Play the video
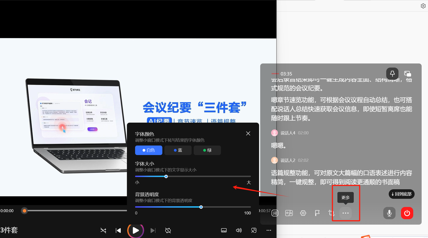 [136, 230]
